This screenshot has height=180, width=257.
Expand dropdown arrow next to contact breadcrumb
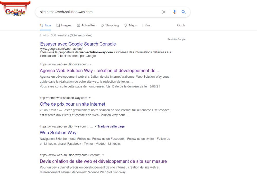[x=103, y=155]
